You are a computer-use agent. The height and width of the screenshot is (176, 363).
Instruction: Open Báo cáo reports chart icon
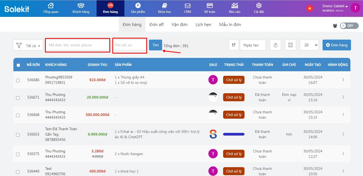pos(235,6)
